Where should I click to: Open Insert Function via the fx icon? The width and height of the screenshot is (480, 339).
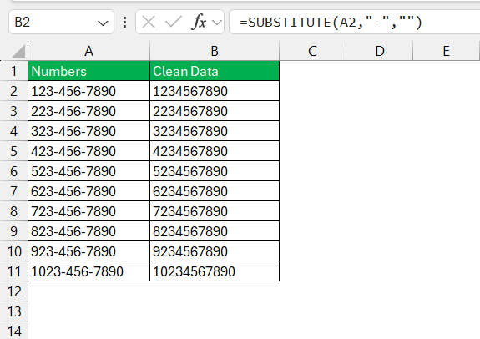pyautogui.click(x=199, y=22)
